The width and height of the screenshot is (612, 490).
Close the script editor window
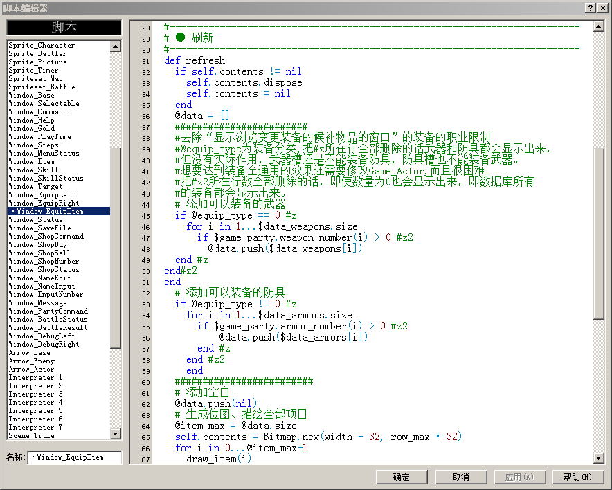click(x=602, y=8)
